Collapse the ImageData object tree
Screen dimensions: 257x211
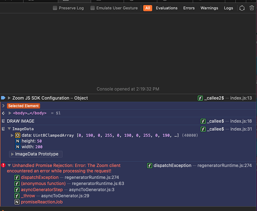point(9,129)
